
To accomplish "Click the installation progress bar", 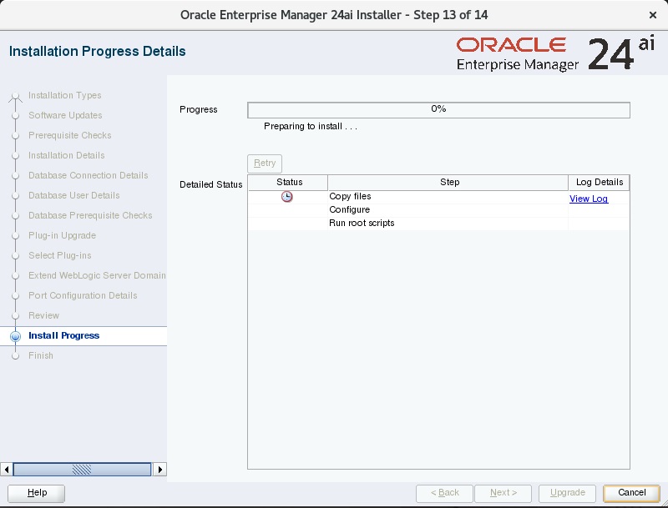I will (x=438, y=110).
